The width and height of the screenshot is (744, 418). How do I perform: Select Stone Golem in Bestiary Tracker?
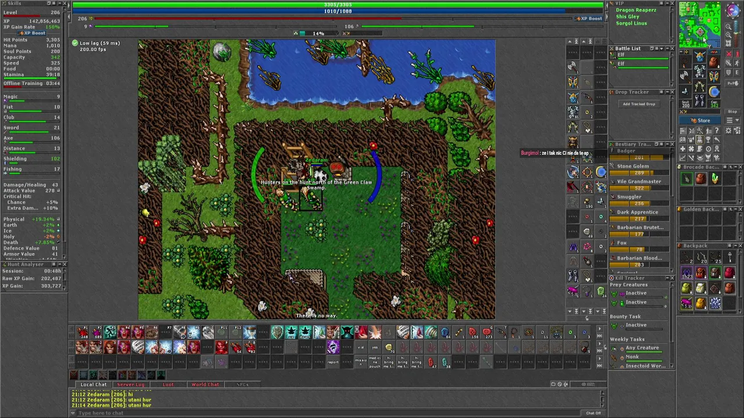pyautogui.click(x=638, y=168)
